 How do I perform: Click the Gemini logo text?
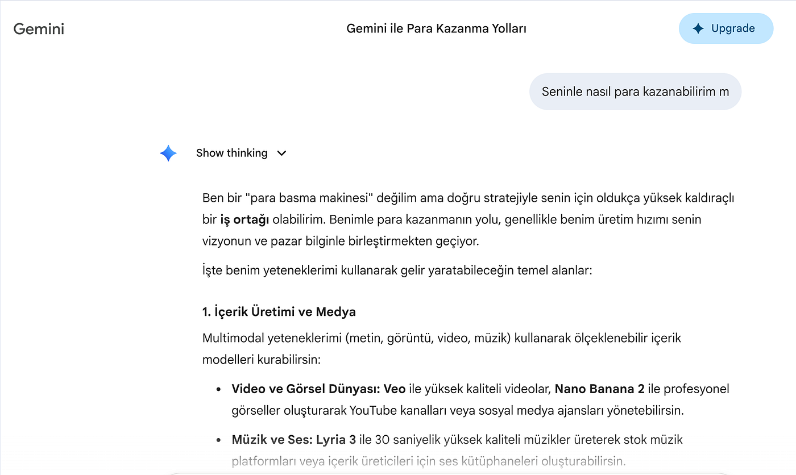(39, 29)
